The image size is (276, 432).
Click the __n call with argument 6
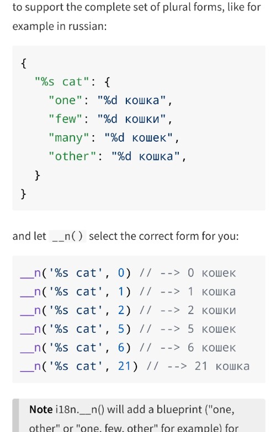coord(76,348)
